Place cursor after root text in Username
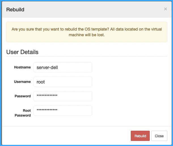 [x=45, y=82]
